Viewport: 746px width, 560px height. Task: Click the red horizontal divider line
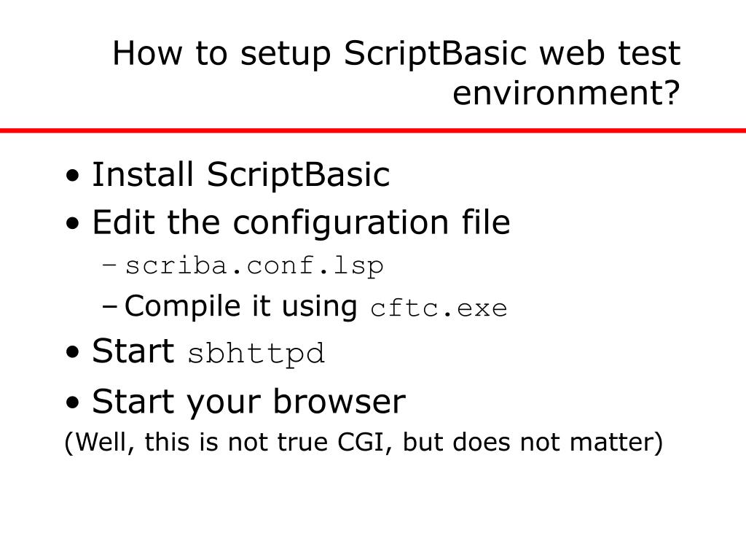(373, 131)
